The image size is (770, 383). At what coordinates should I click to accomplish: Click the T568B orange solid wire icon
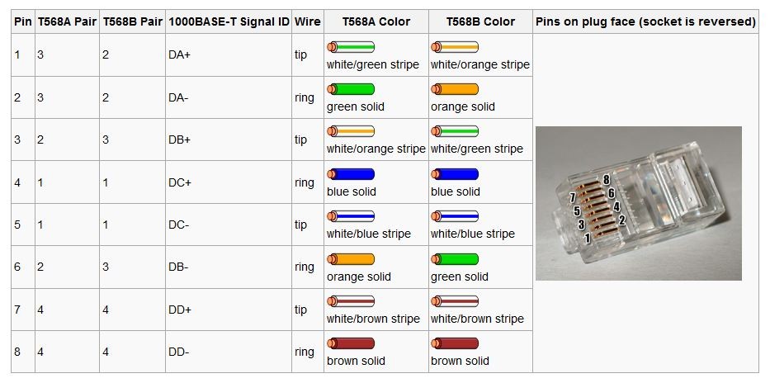pos(455,89)
